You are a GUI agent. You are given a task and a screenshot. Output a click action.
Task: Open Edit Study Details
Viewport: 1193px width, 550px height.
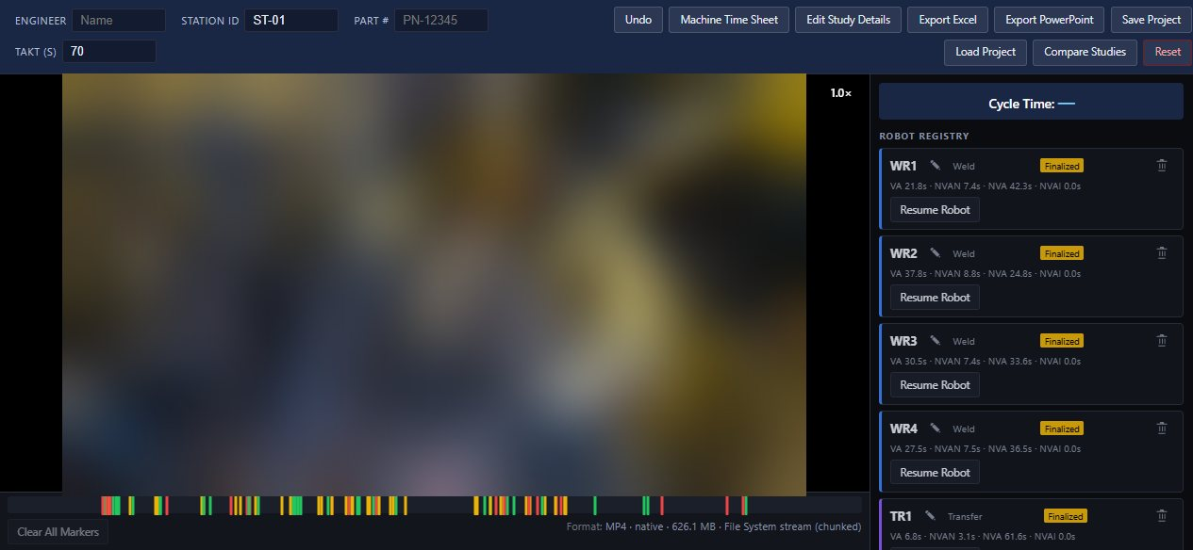click(848, 20)
